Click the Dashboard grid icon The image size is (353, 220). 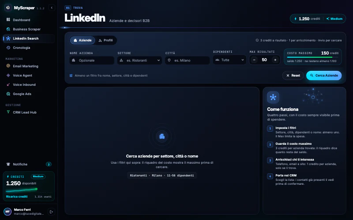8,20
